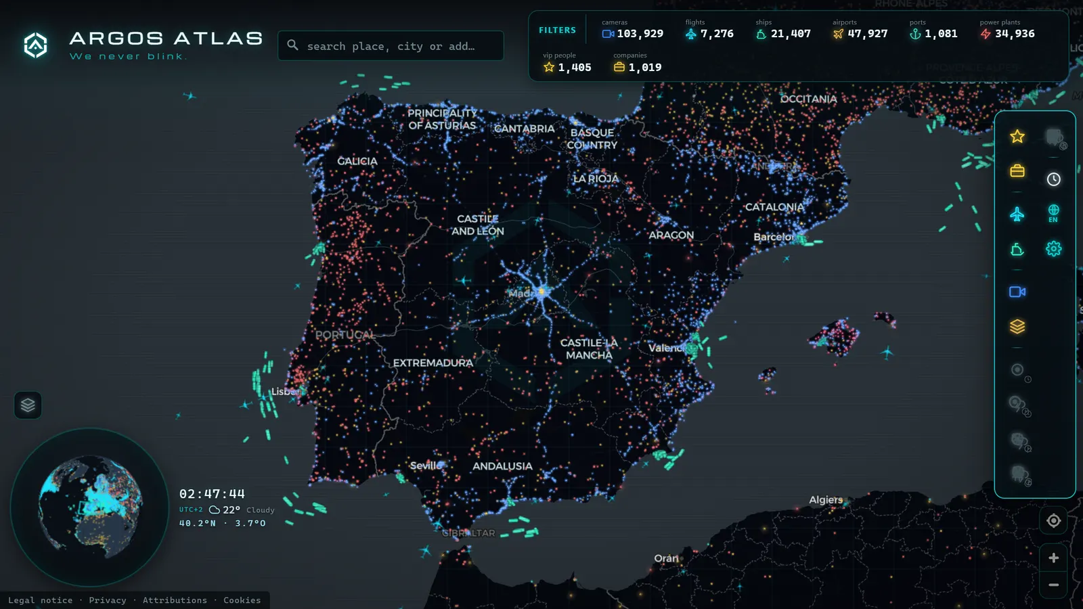The image size is (1083, 609).
Task: Click the FILTERS label
Action: tap(557, 30)
